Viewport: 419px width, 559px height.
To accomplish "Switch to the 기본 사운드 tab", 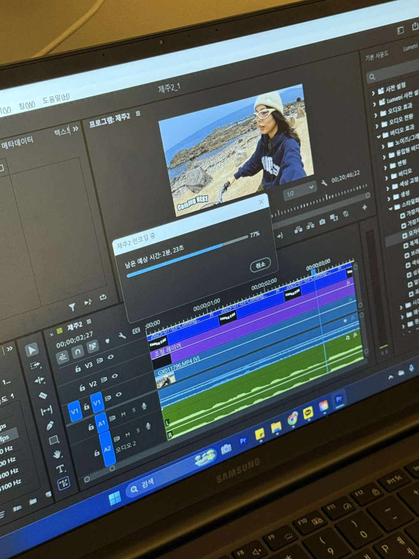I will (x=377, y=55).
